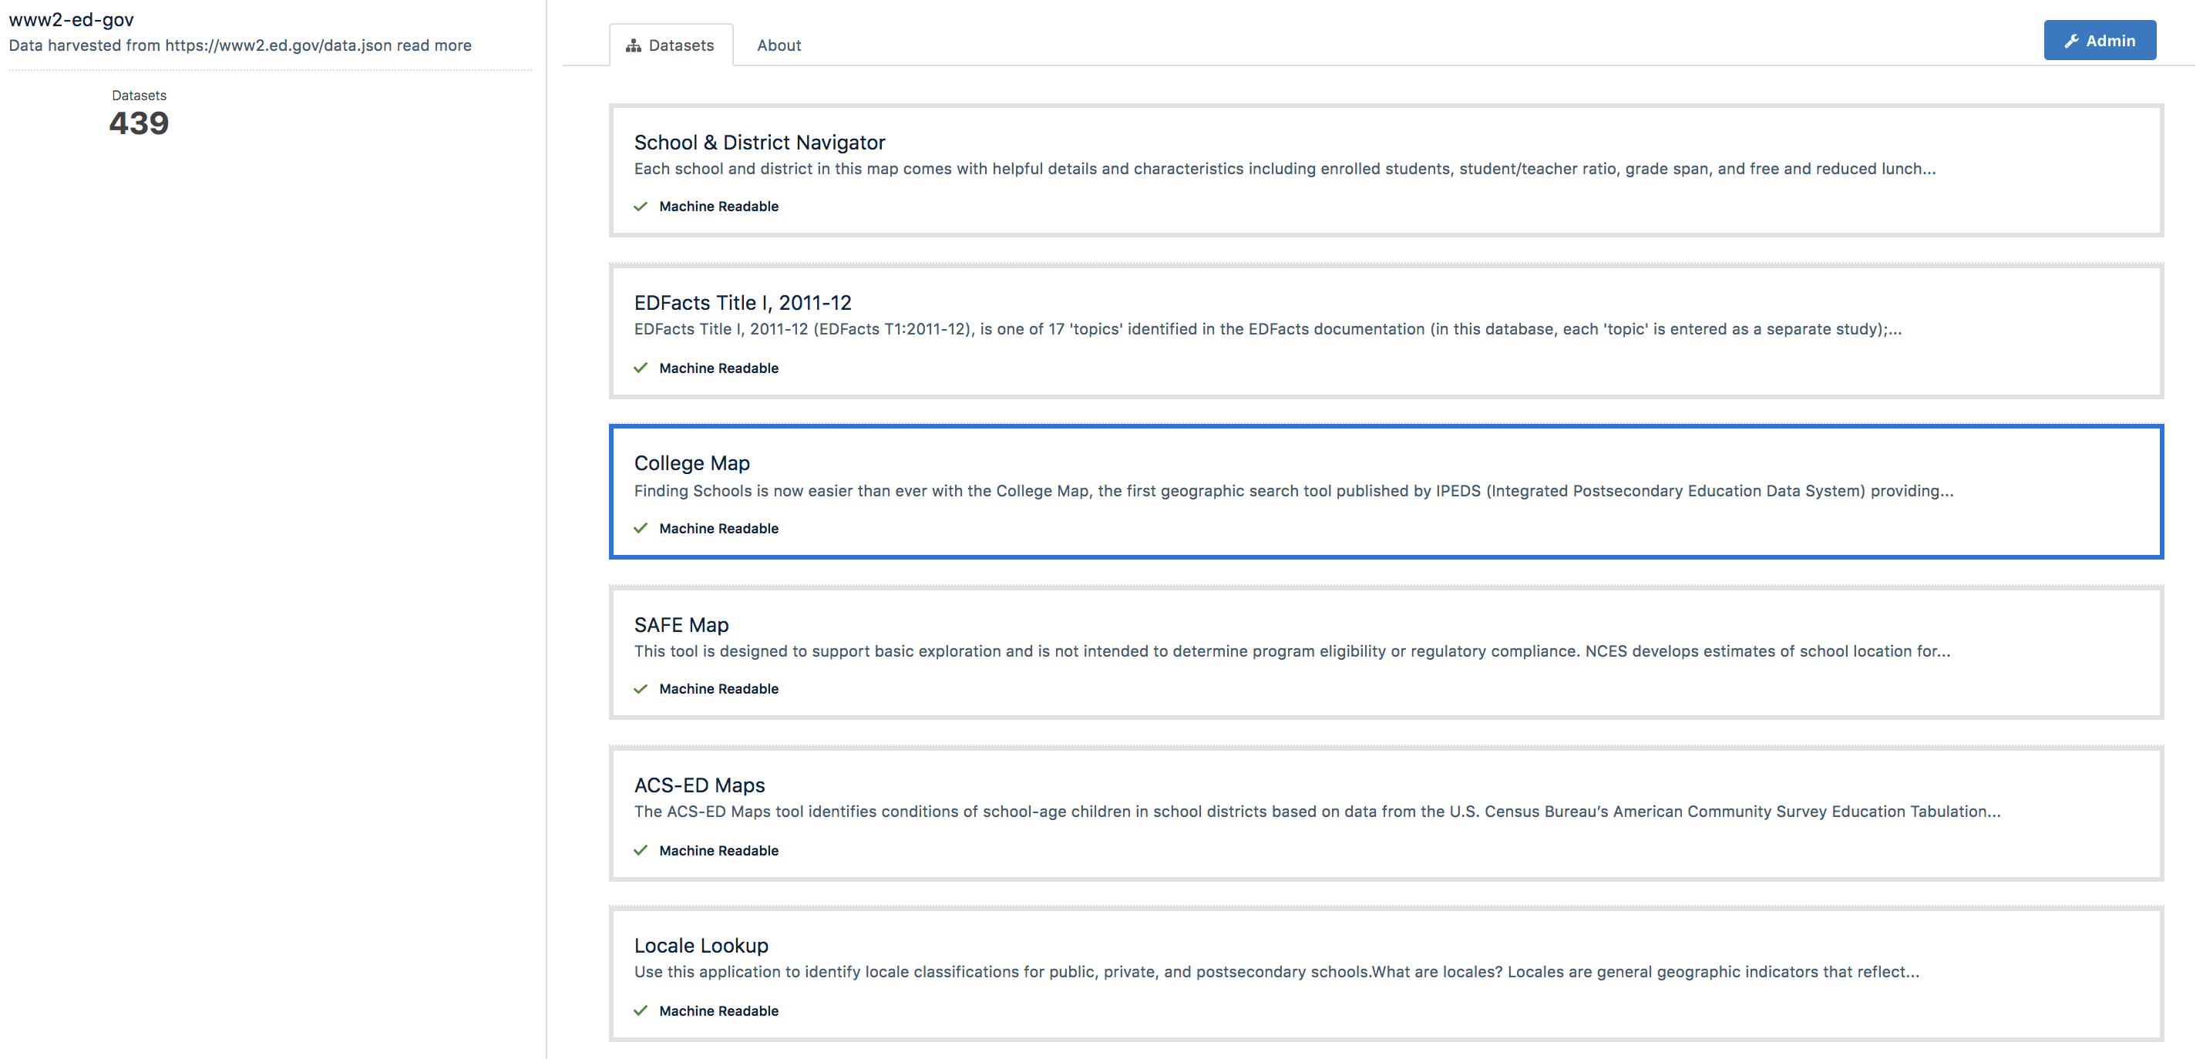Open School & District Navigator dataset title
2203x1059 pixels.
tap(758, 142)
